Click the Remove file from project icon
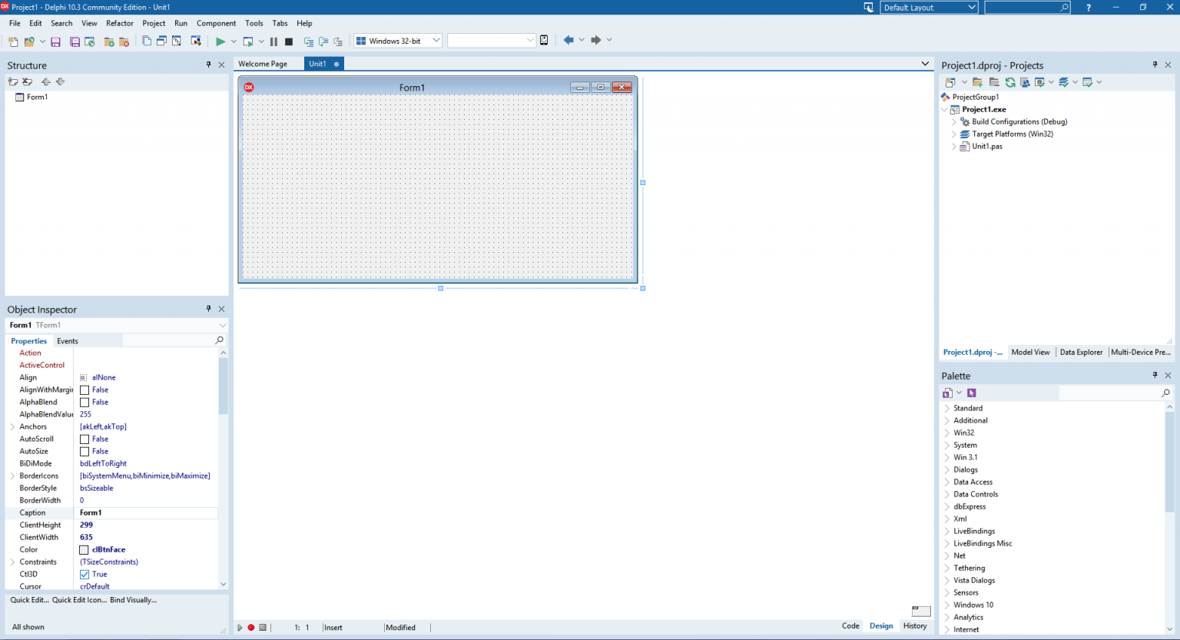 point(124,41)
